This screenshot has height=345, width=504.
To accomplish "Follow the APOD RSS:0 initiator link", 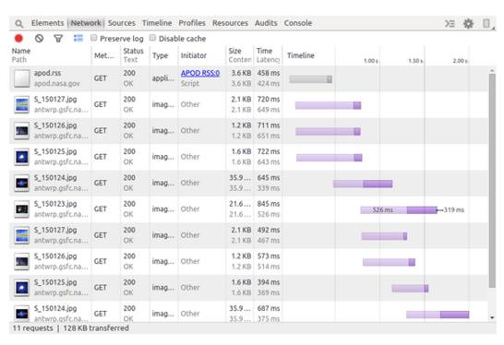I will coord(200,73).
